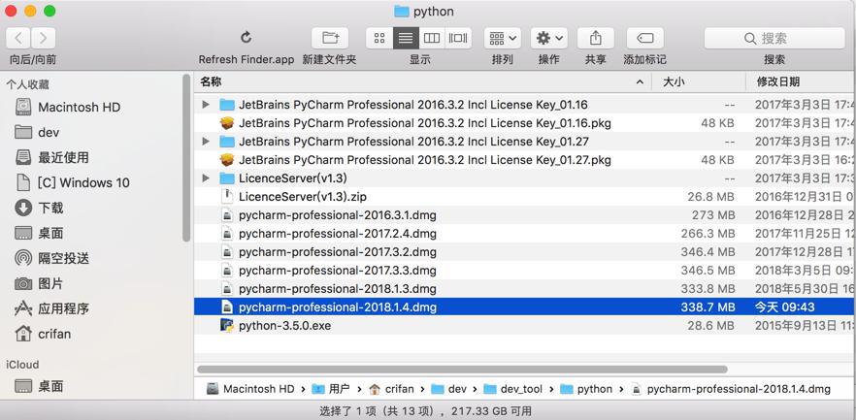Open 最近使用 in sidebar
This screenshot has height=420, width=856.
pos(63,158)
